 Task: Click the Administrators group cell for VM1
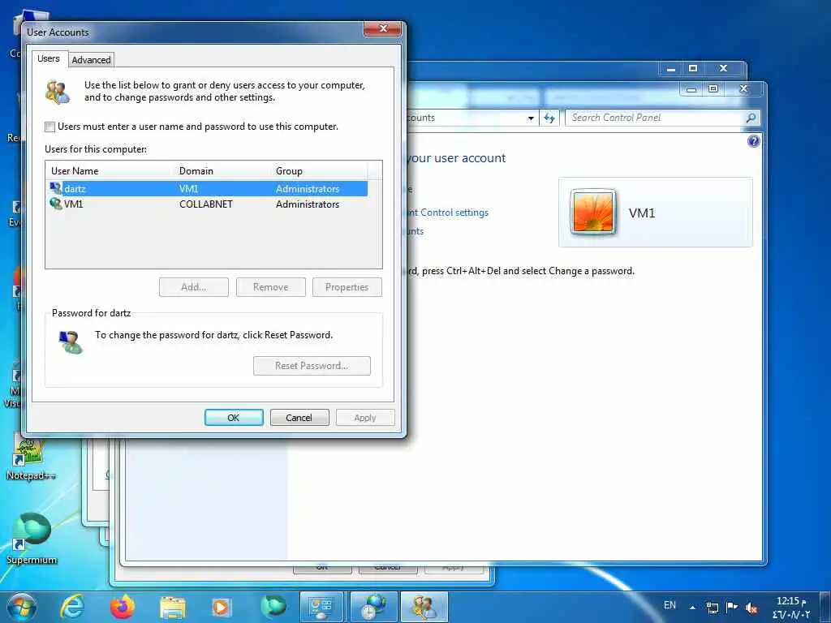pyautogui.click(x=308, y=204)
